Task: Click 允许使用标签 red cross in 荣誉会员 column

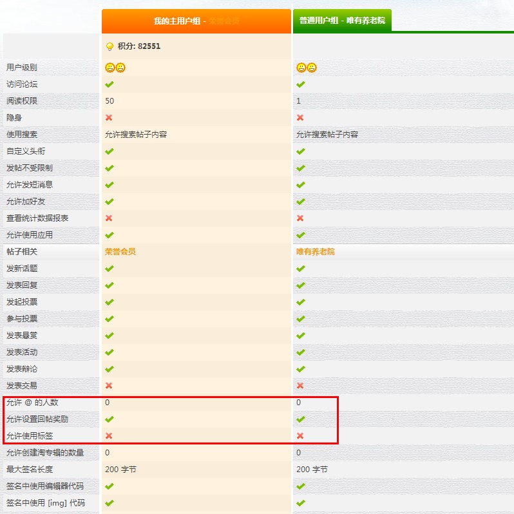Action: click(109, 436)
